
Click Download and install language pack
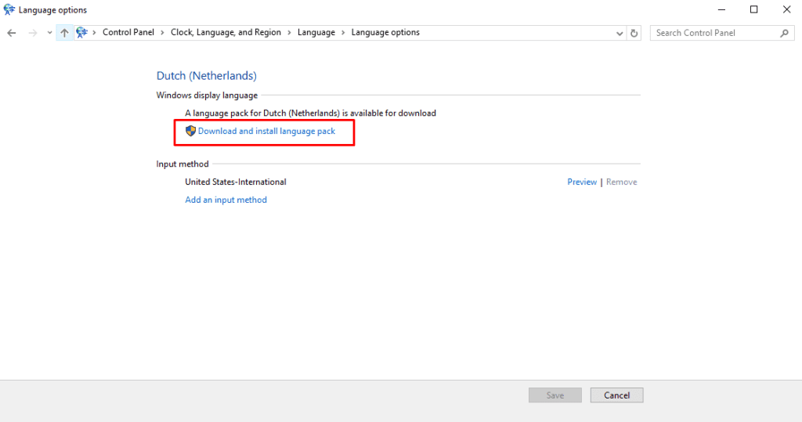tap(266, 131)
